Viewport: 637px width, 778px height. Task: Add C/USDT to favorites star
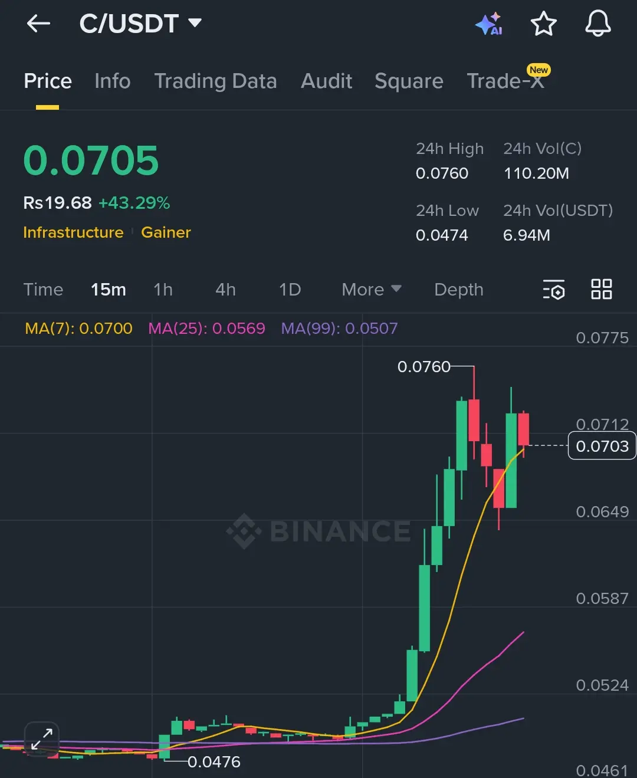(x=543, y=24)
